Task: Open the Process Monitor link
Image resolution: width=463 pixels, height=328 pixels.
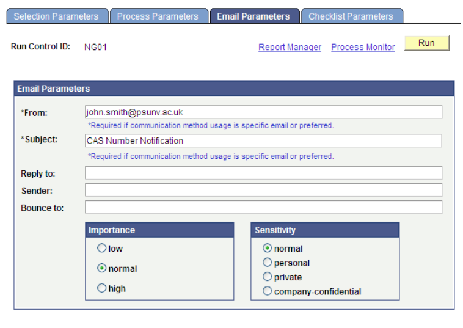Action: coord(363,47)
